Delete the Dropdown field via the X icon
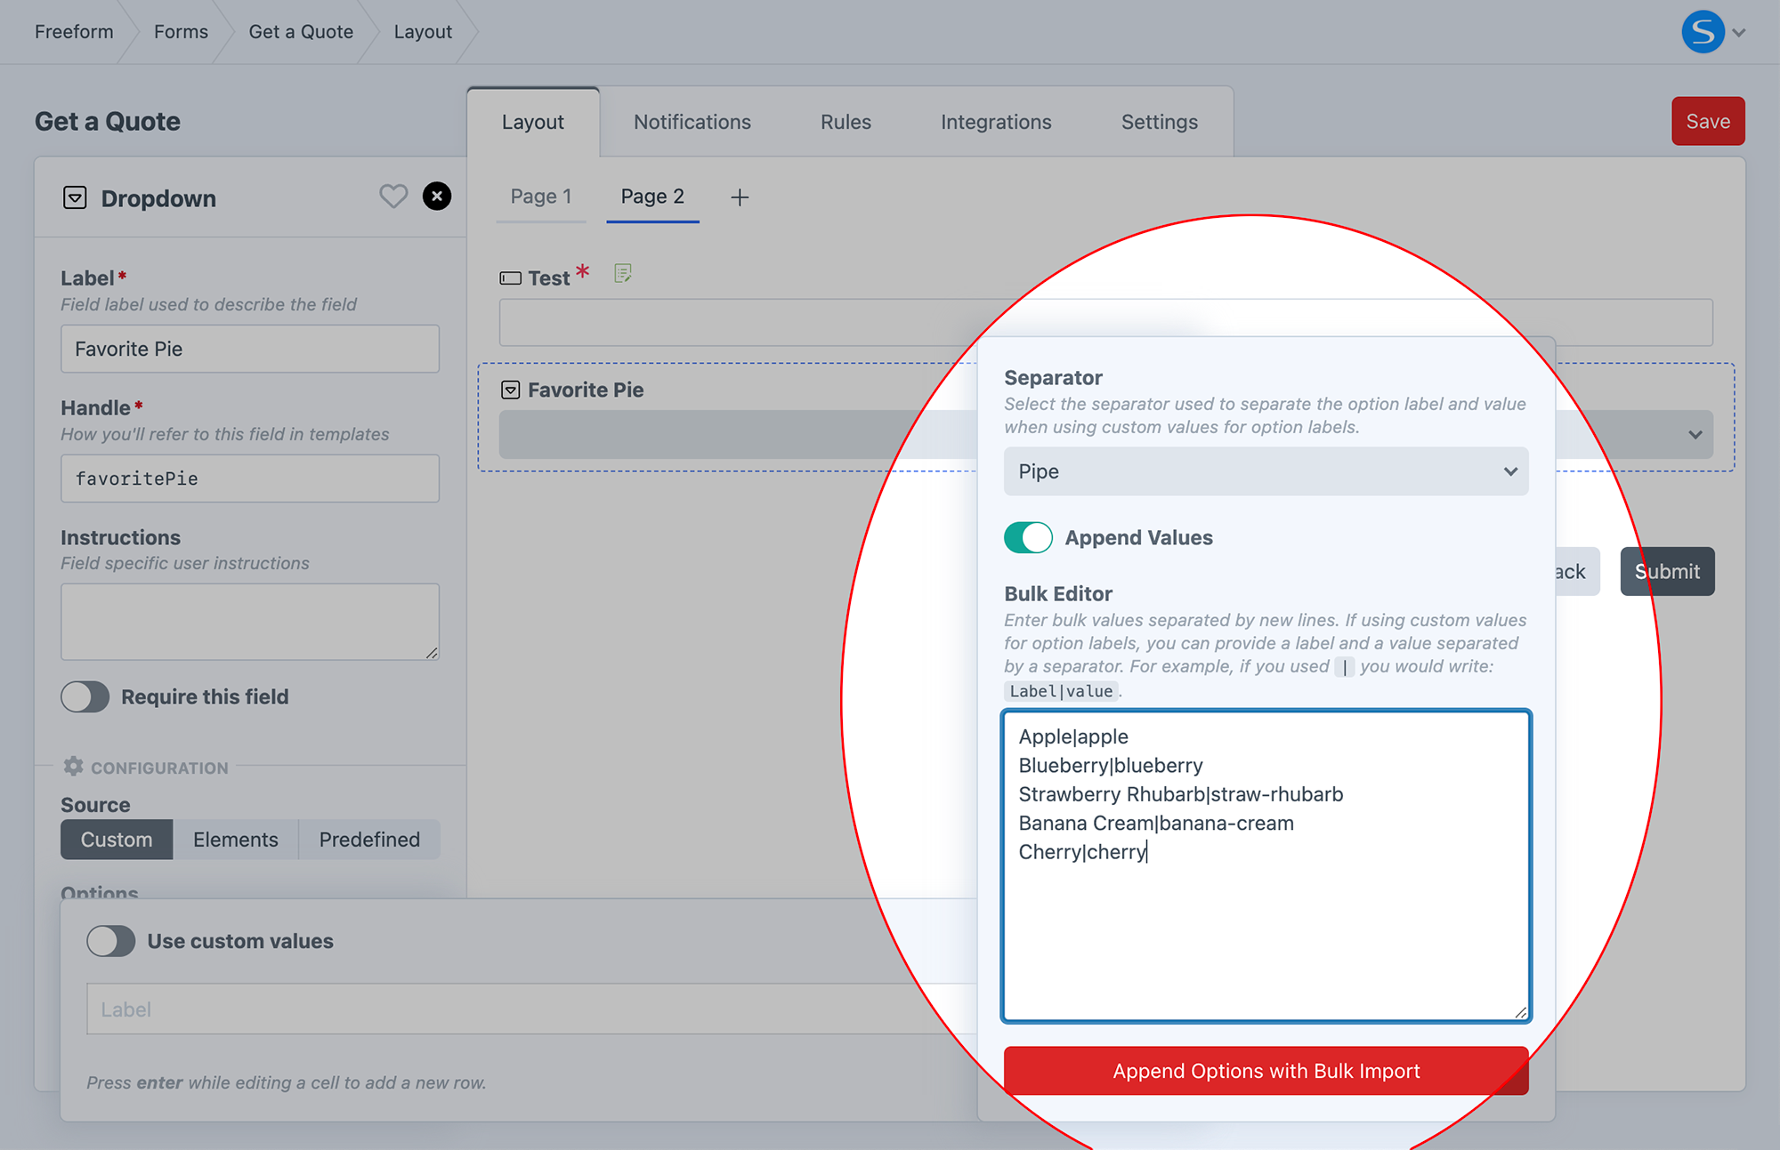This screenshot has height=1150, width=1780. click(x=436, y=197)
